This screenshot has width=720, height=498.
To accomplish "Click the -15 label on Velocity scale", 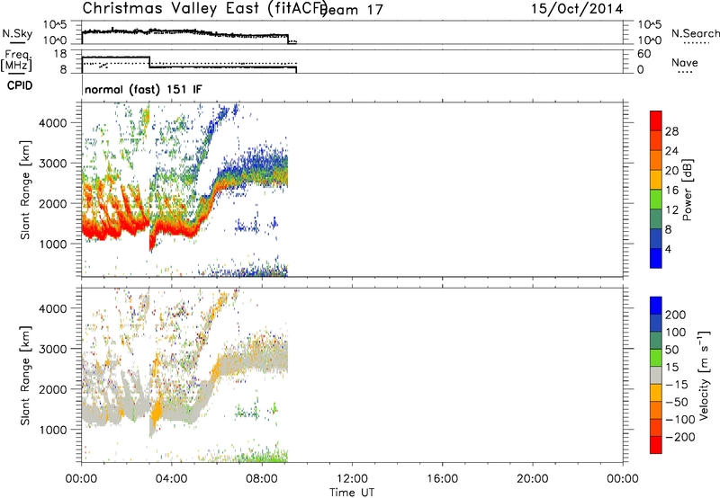I will [x=677, y=385].
